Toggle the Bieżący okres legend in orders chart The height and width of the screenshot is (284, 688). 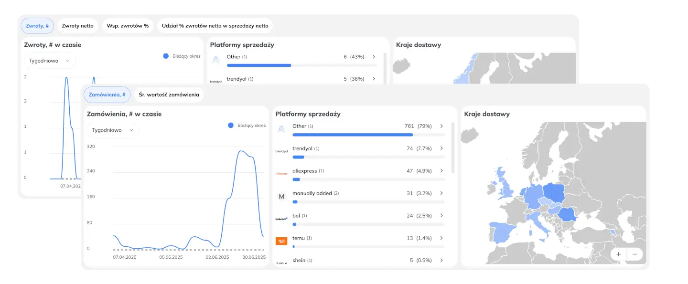[247, 126]
